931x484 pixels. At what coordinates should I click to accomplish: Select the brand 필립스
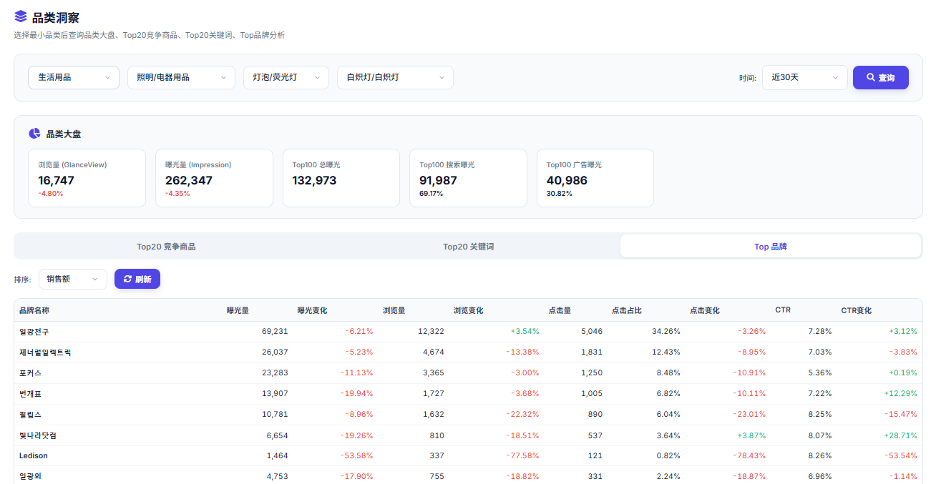coord(30,415)
